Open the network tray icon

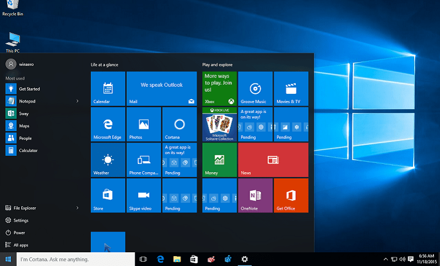pyautogui.click(x=394, y=259)
